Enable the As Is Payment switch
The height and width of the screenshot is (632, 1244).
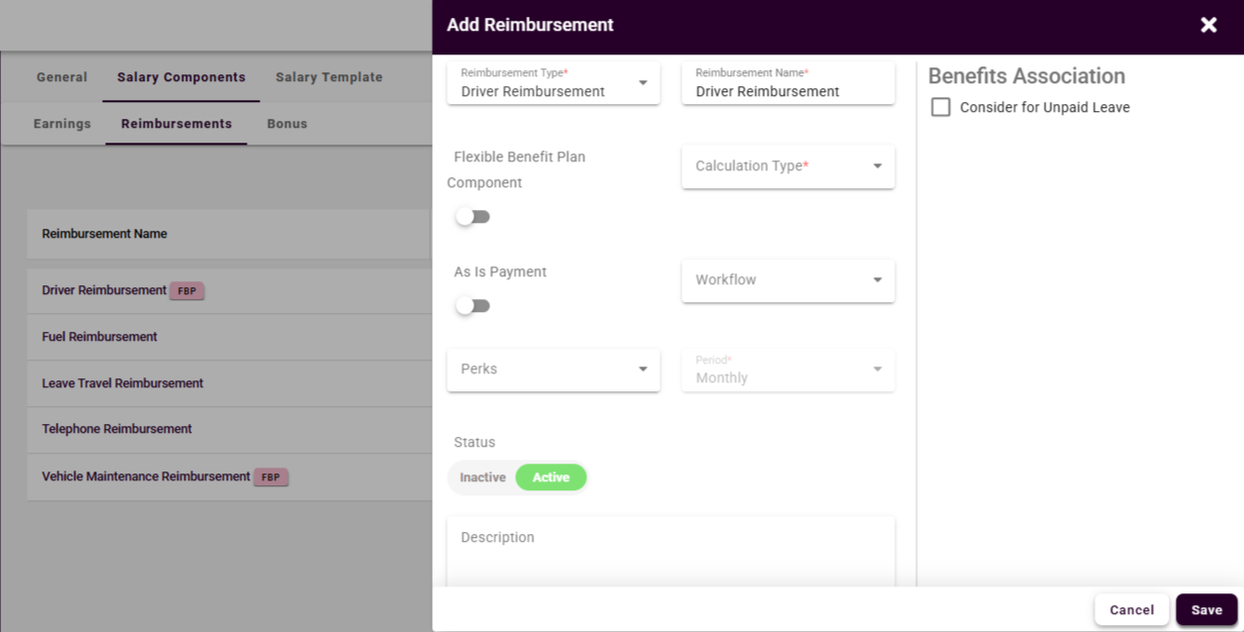[x=472, y=306]
